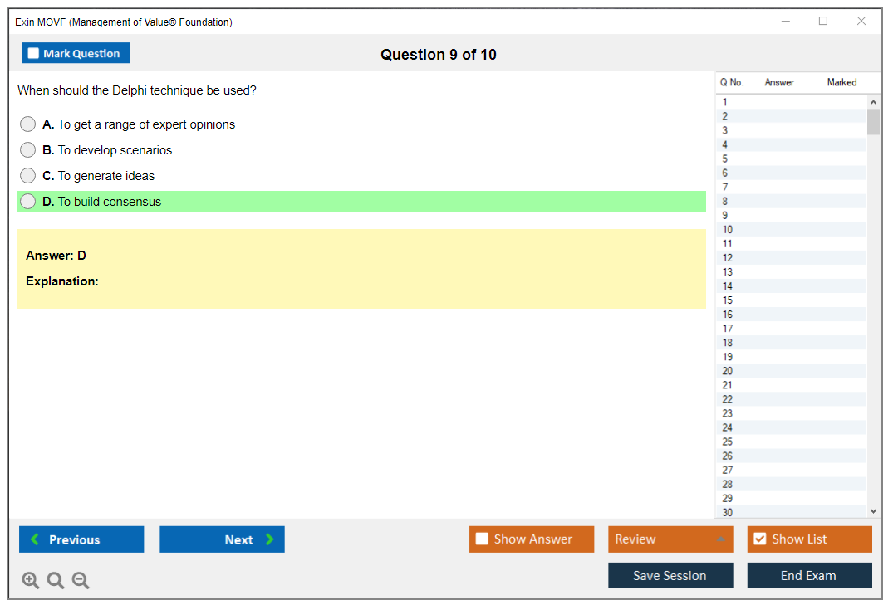Click the green right arrow on Next
Screen dimensions: 893x610
(x=269, y=539)
